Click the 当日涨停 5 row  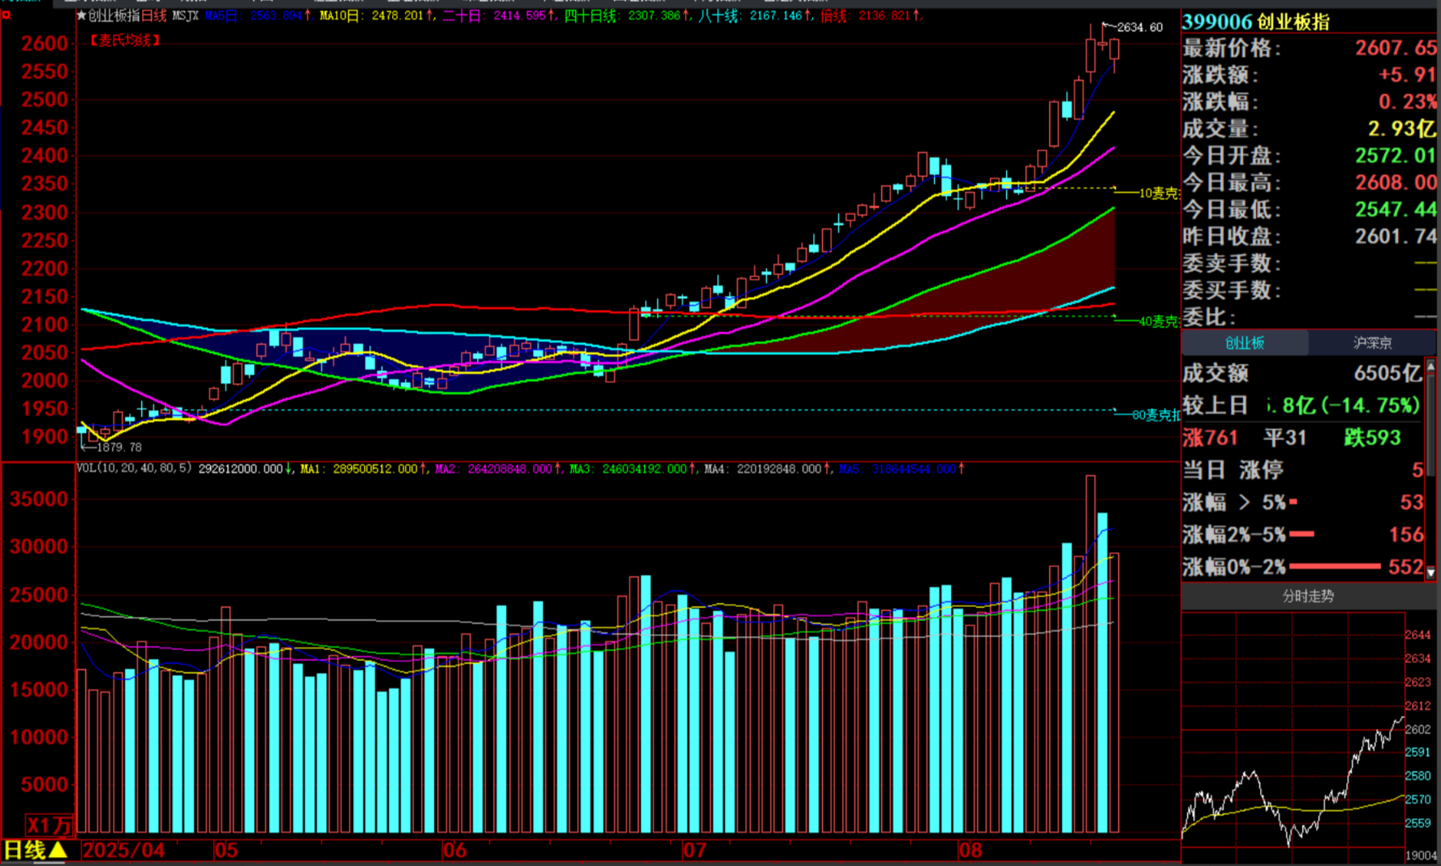[x=1302, y=470]
